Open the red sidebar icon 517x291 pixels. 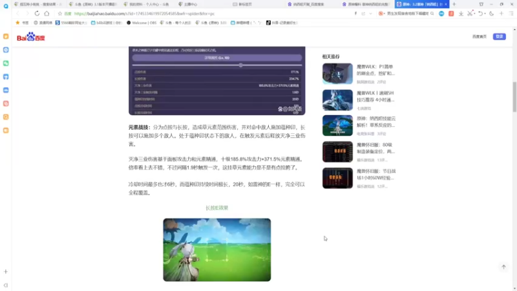click(x=6, y=103)
